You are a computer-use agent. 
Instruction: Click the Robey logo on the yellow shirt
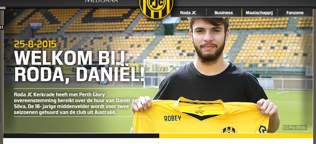tap(173, 118)
